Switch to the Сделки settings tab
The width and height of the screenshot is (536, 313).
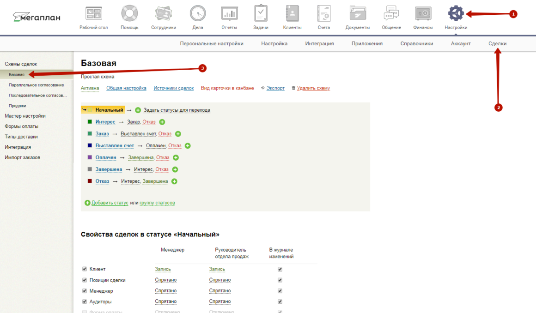pyautogui.click(x=497, y=43)
